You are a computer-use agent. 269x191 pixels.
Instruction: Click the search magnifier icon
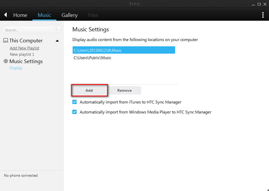[56, 30]
